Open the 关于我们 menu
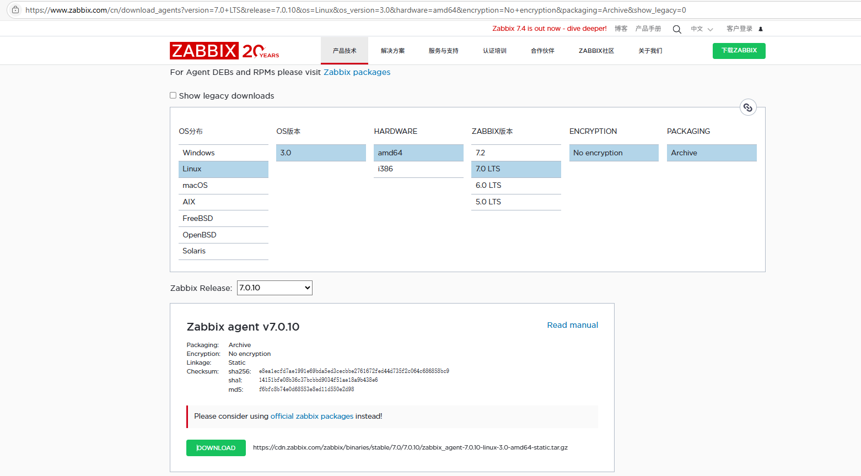This screenshot has height=476, width=861. 650,51
